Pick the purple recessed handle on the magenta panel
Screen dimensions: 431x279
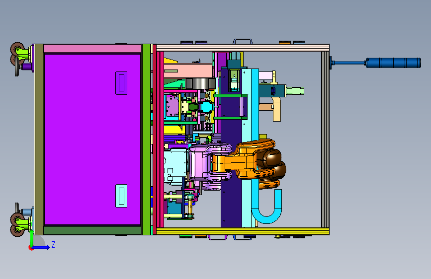(x=121, y=83)
